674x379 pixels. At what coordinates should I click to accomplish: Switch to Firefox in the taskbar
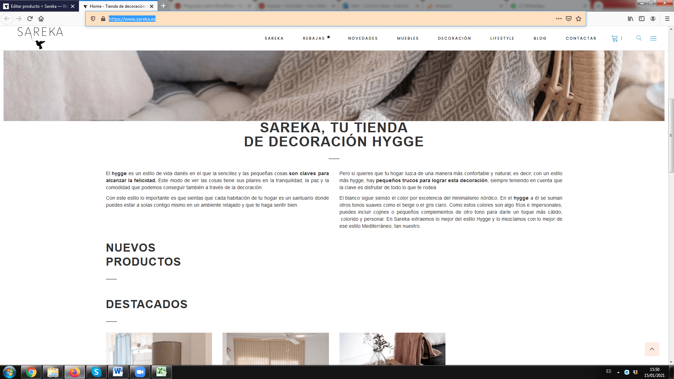click(x=75, y=372)
